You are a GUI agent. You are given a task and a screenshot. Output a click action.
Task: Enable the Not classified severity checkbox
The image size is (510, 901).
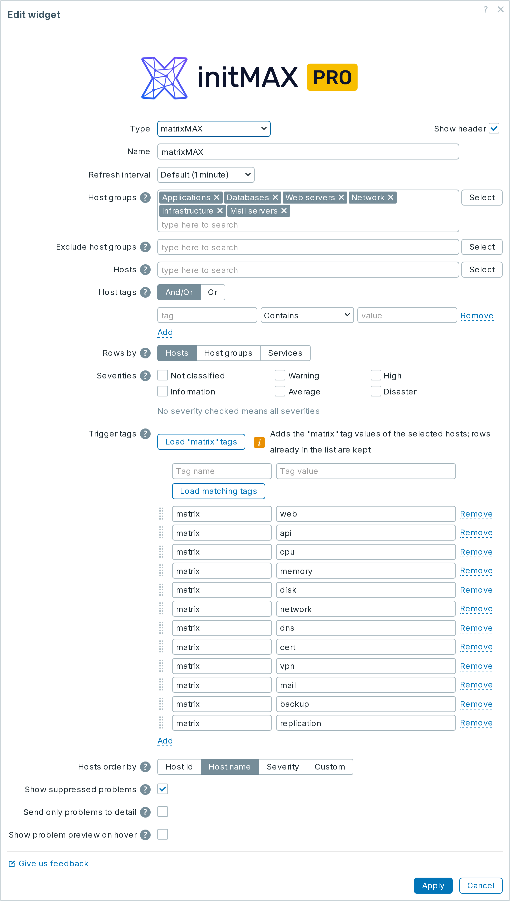[x=163, y=375]
